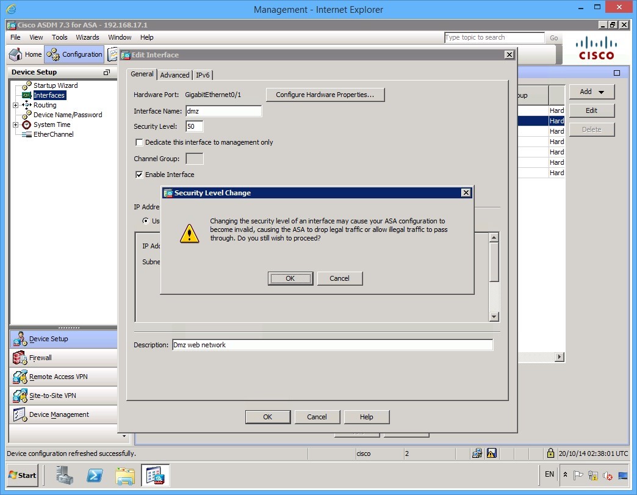The image size is (637, 495).
Task: Click Configure Hardware Properties button
Action: click(x=325, y=95)
